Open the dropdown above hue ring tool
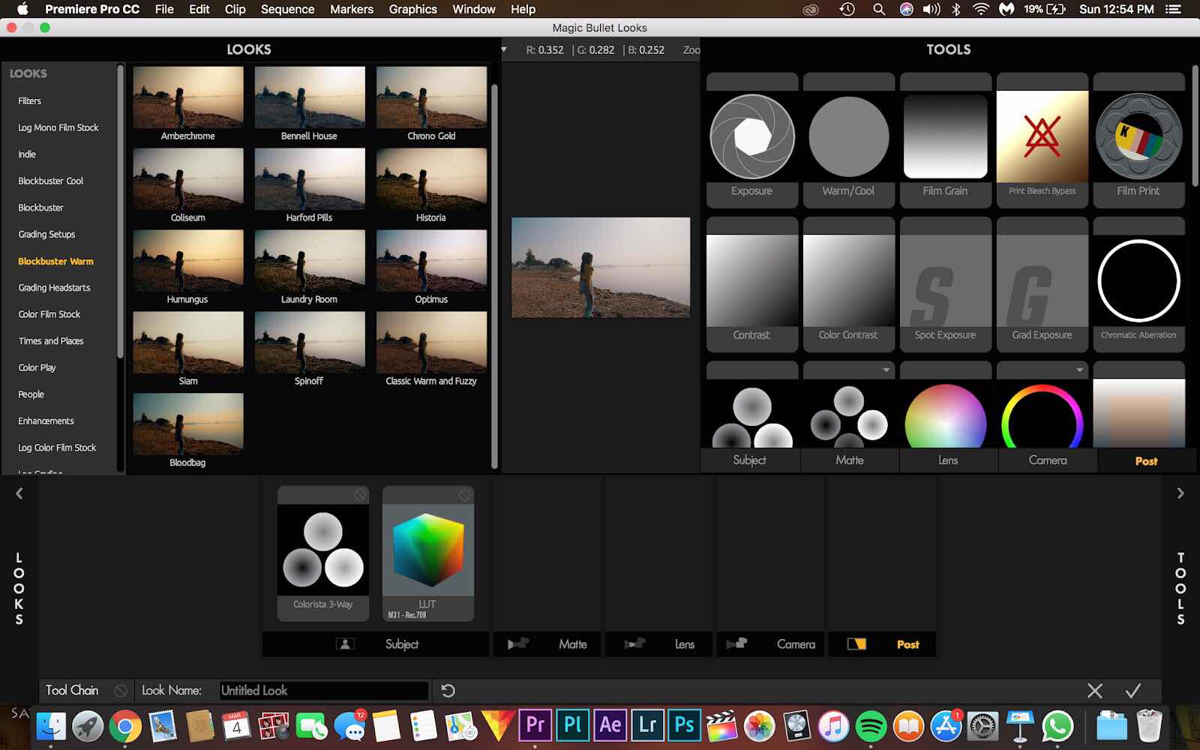Screen dimensions: 1200x750 coord(1079,370)
